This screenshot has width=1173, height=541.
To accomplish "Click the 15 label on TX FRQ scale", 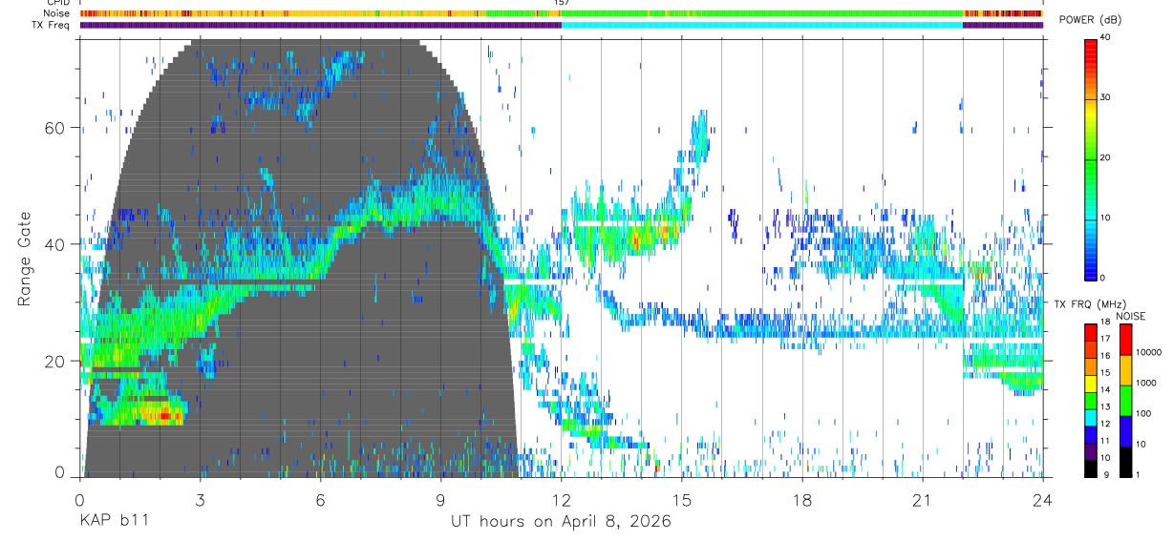I will (1106, 373).
